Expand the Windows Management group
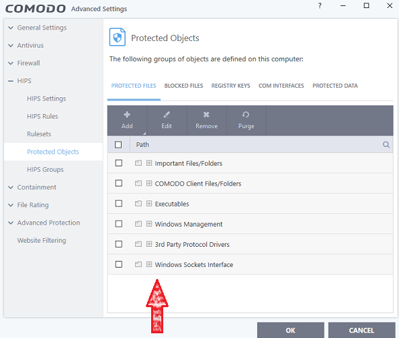 149,224
